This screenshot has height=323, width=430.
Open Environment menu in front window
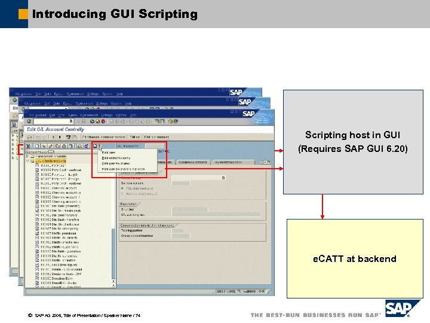pos(89,115)
